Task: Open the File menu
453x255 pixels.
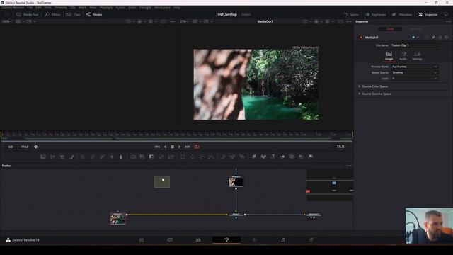Action: click(30, 8)
